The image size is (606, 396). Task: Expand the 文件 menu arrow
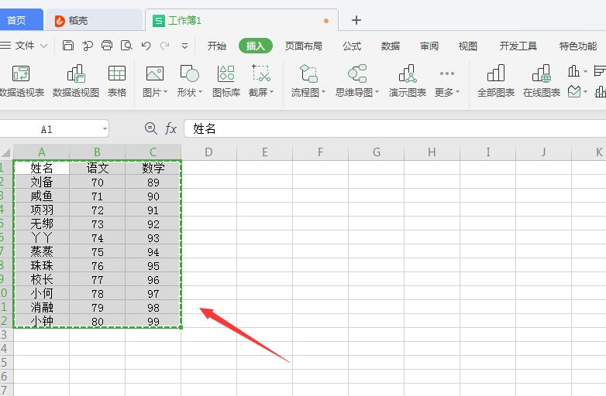coord(44,46)
